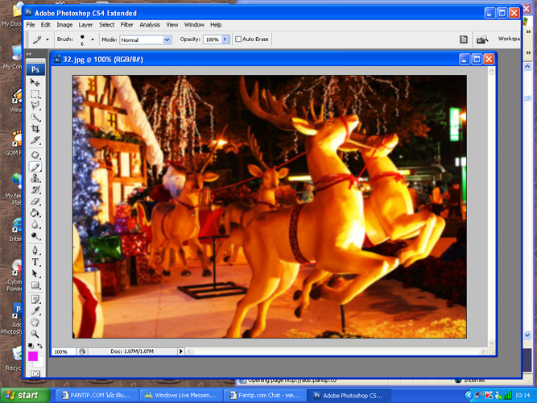Open the File menu
Viewport: 537px width, 403px height.
coord(31,25)
